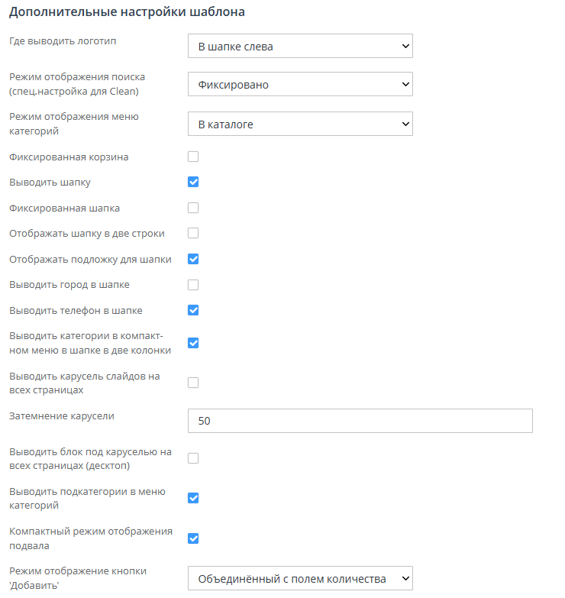
Task: Check 'Отображать шапку в две строки'
Action: click(193, 233)
